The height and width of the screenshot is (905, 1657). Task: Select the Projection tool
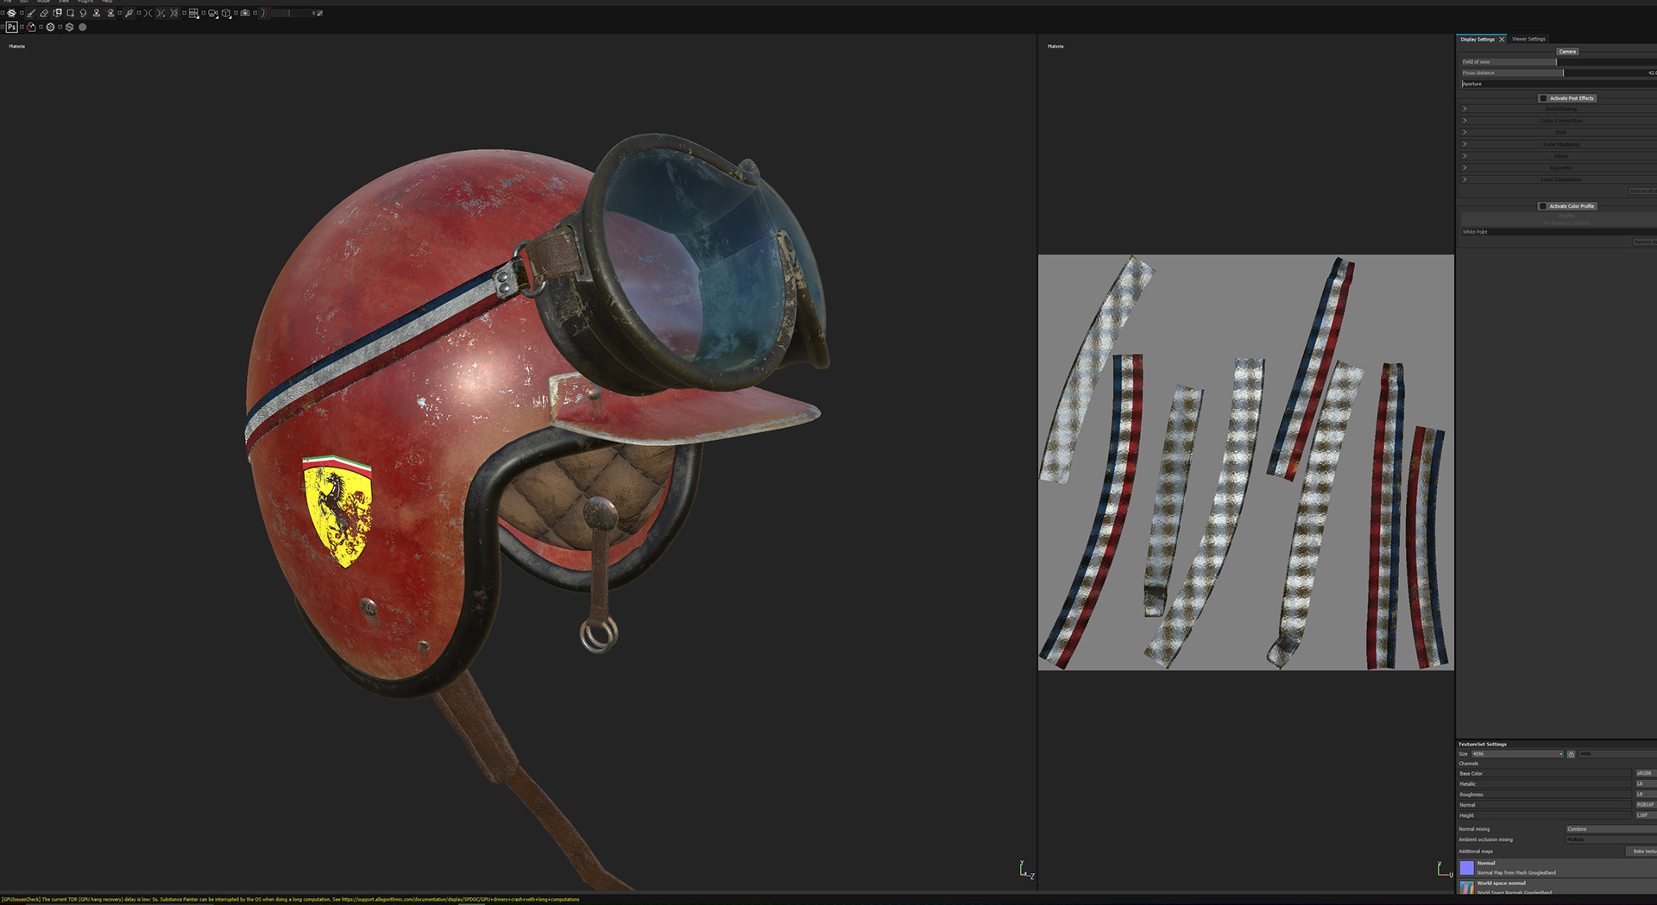click(x=57, y=13)
